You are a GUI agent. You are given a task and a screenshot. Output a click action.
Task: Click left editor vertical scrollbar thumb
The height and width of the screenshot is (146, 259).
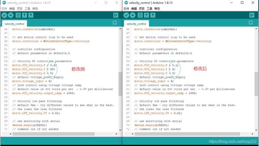coord(120,84)
